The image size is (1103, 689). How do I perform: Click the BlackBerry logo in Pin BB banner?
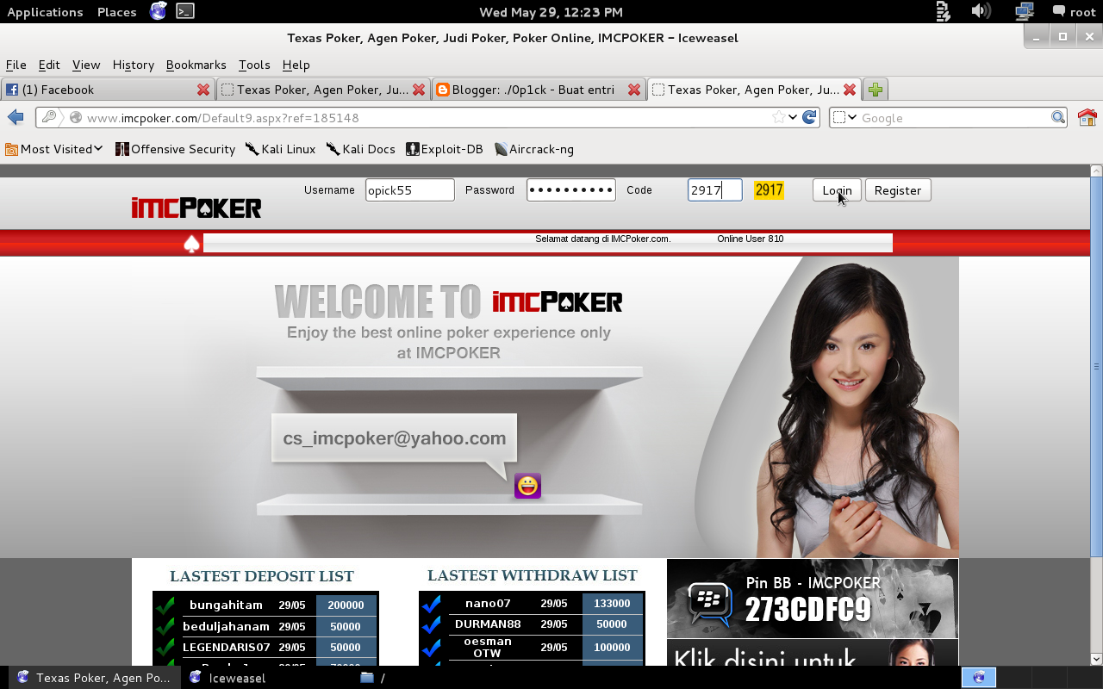coord(709,601)
